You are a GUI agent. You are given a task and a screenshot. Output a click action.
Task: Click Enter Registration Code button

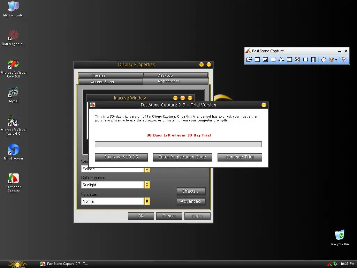(182, 157)
